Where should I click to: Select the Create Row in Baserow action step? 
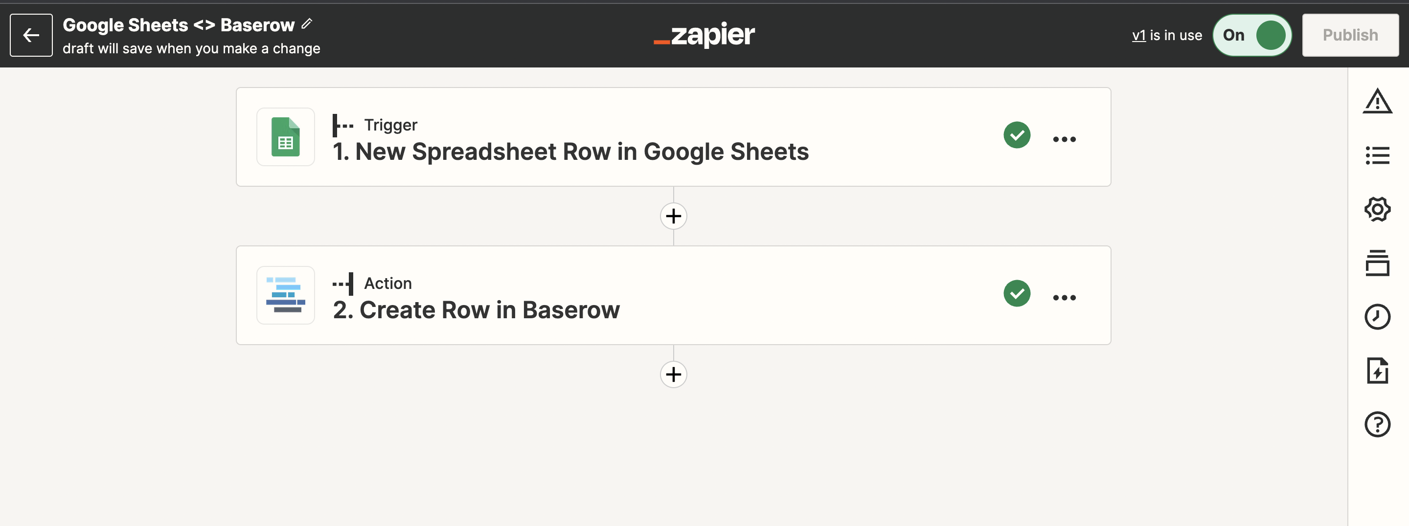coord(602,295)
